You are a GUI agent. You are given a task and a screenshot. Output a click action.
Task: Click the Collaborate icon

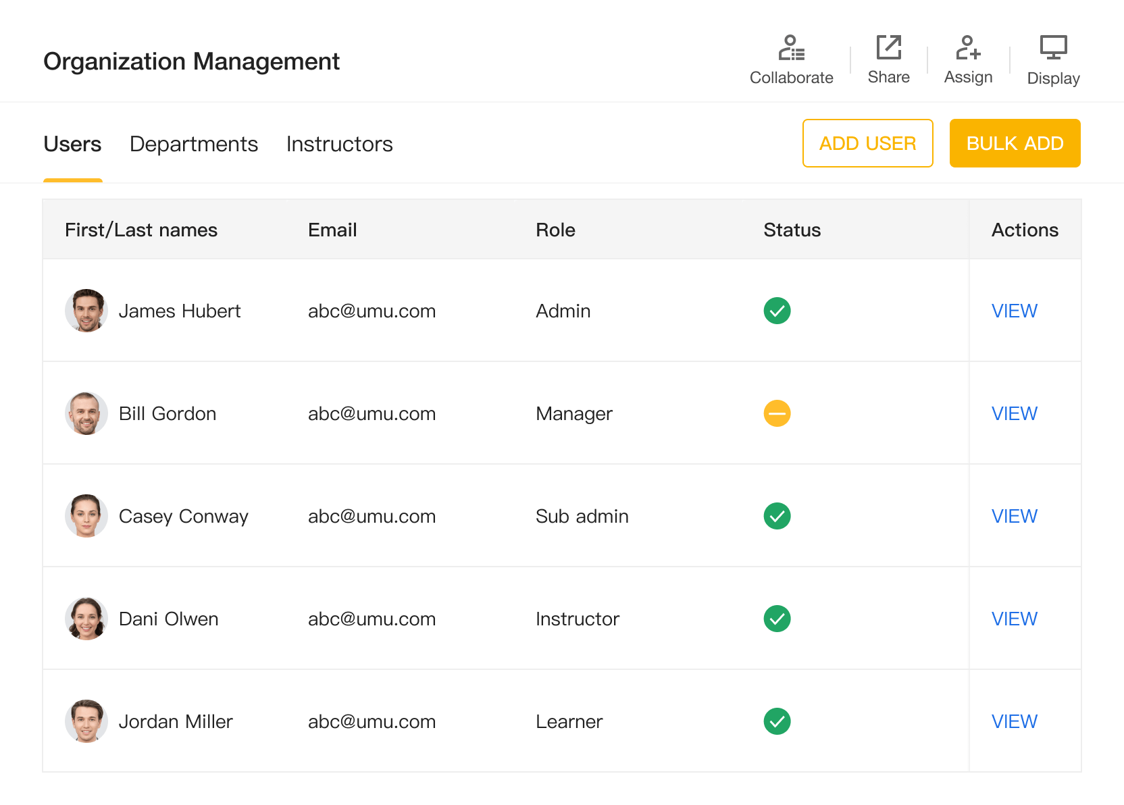pyautogui.click(x=791, y=49)
